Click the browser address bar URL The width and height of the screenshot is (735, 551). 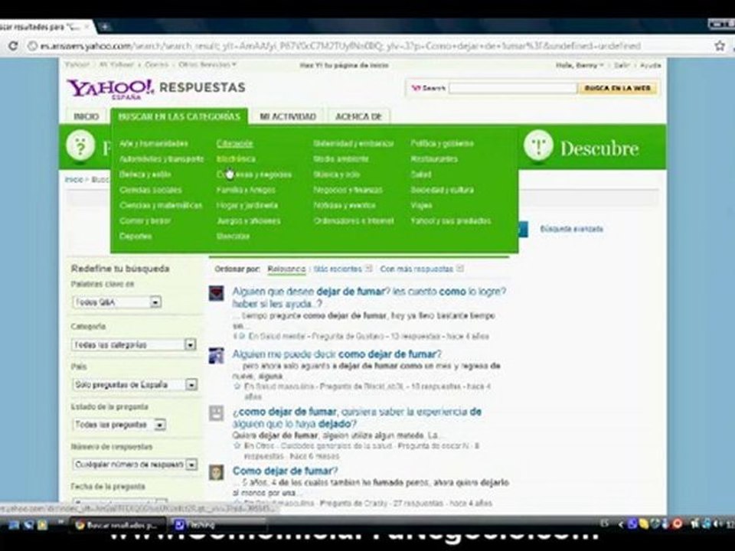pyautogui.click(x=340, y=46)
